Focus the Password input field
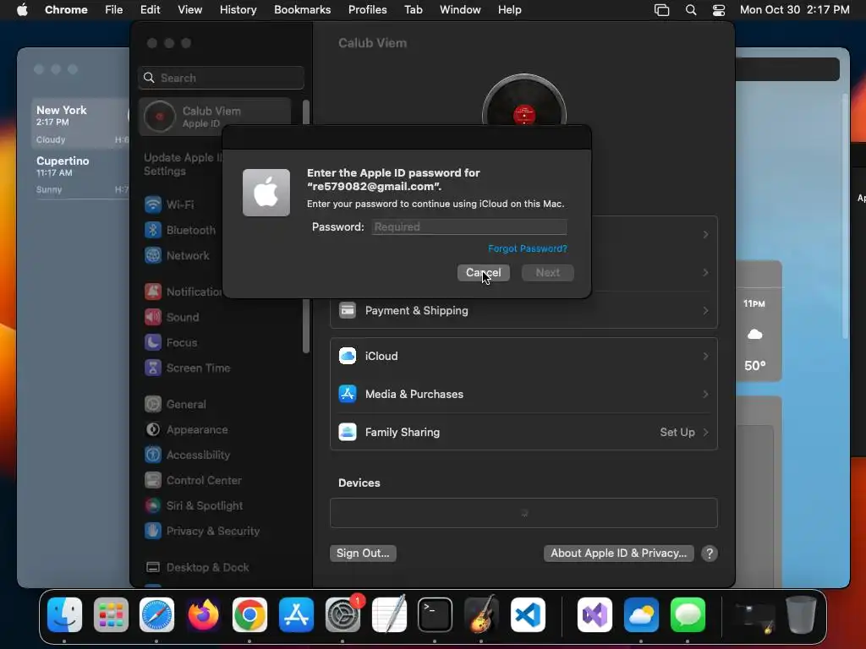This screenshot has width=866, height=649. (469, 226)
